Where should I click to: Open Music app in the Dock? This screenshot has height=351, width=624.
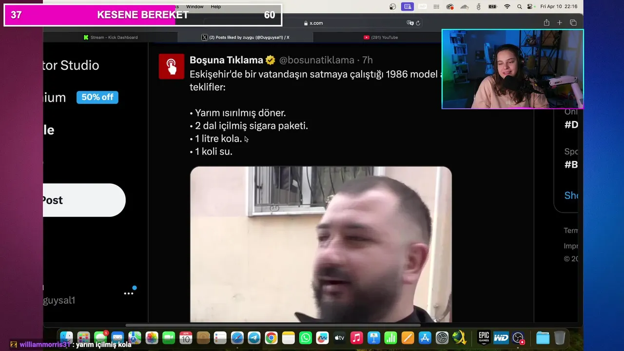click(356, 338)
